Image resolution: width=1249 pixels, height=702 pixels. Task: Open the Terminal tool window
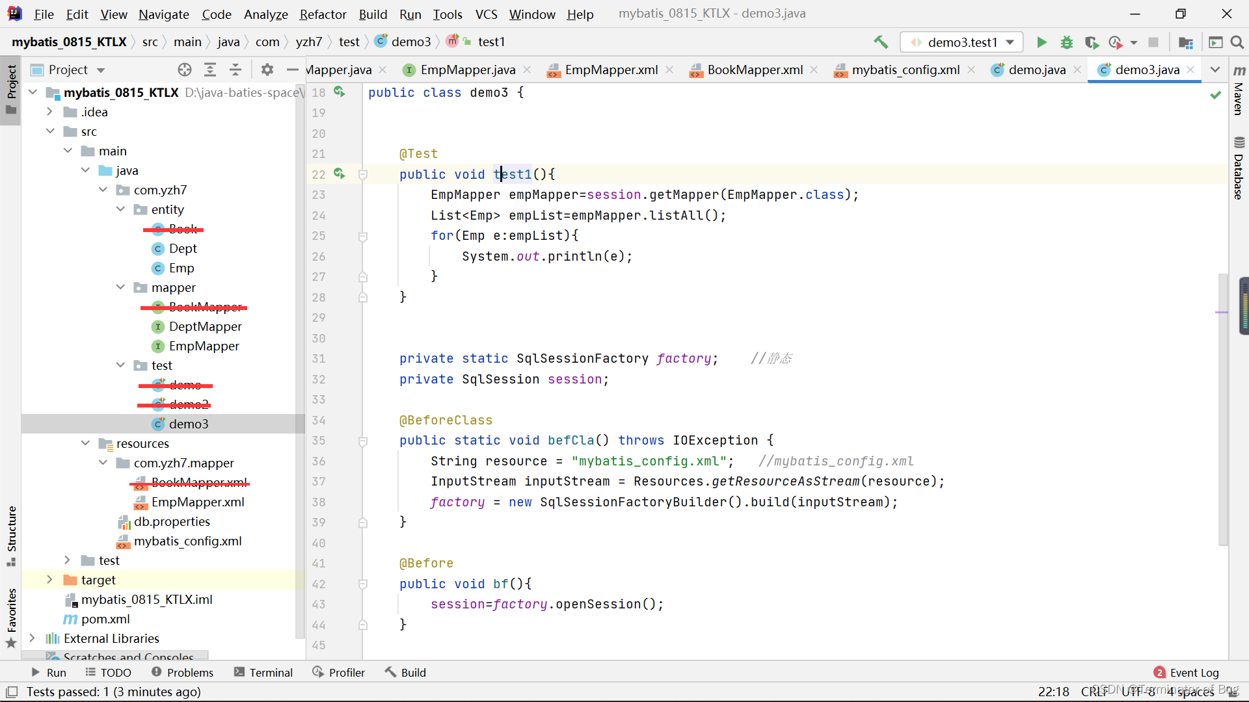[263, 673]
